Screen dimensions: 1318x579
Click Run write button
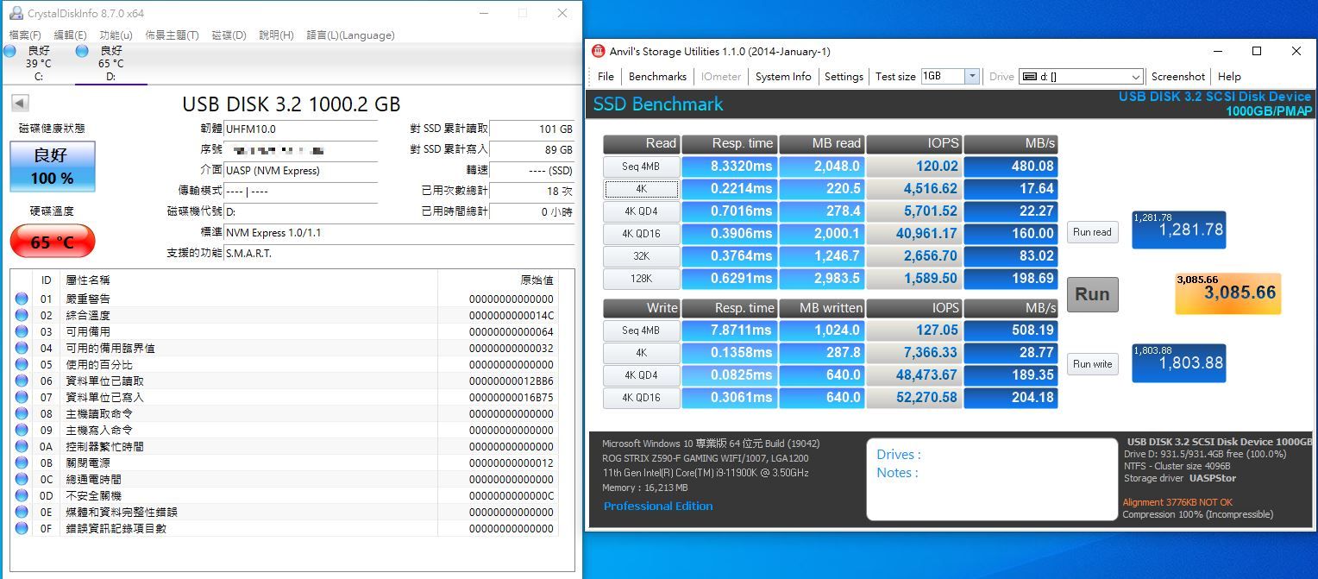(1092, 364)
